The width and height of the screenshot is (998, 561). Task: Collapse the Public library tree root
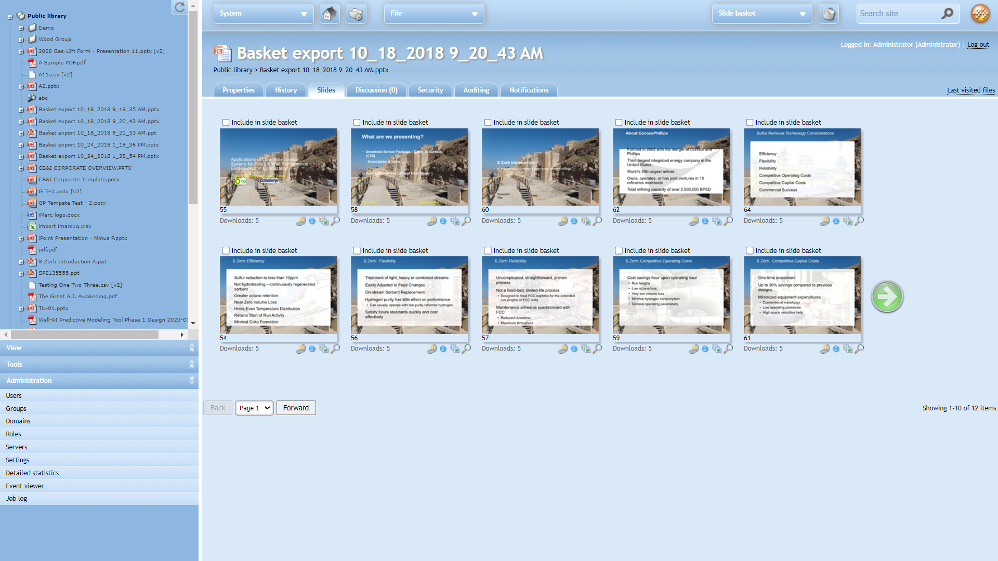coord(10,17)
